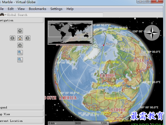This screenshot has width=166, height=125.
Task: Click the ASIA label on the globe
Action: click(139, 61)
